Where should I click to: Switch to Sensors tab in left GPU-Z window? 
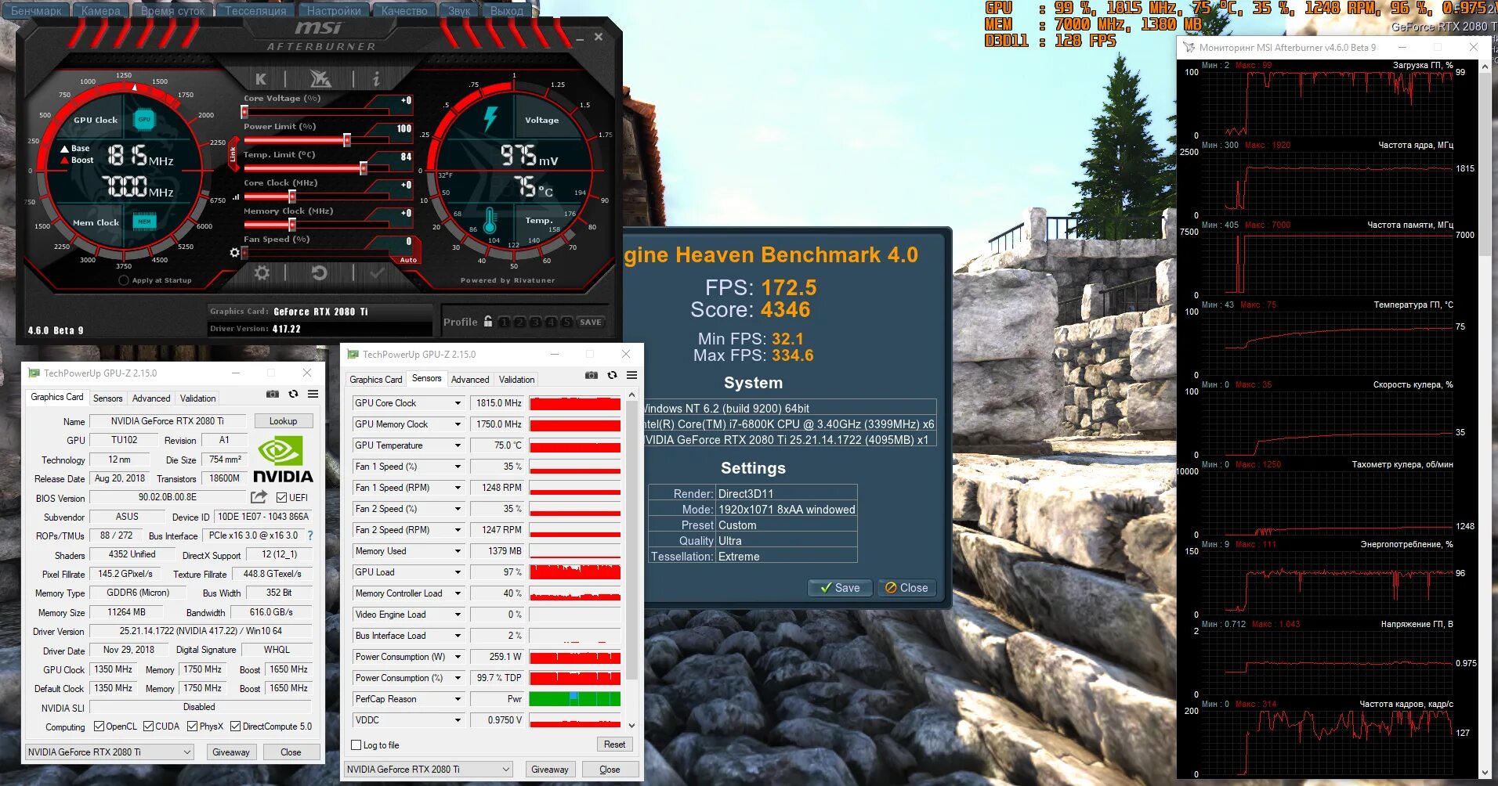tap(108, 398)
